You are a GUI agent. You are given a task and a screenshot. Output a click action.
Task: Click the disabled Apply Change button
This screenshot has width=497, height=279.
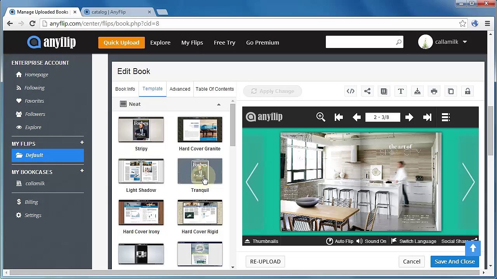(x=273, y=91)
